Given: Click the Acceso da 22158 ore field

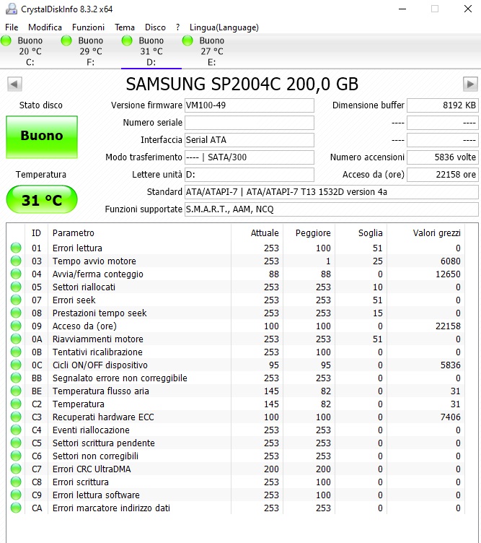Looking at the screenshot, I should tap(443, 175).
